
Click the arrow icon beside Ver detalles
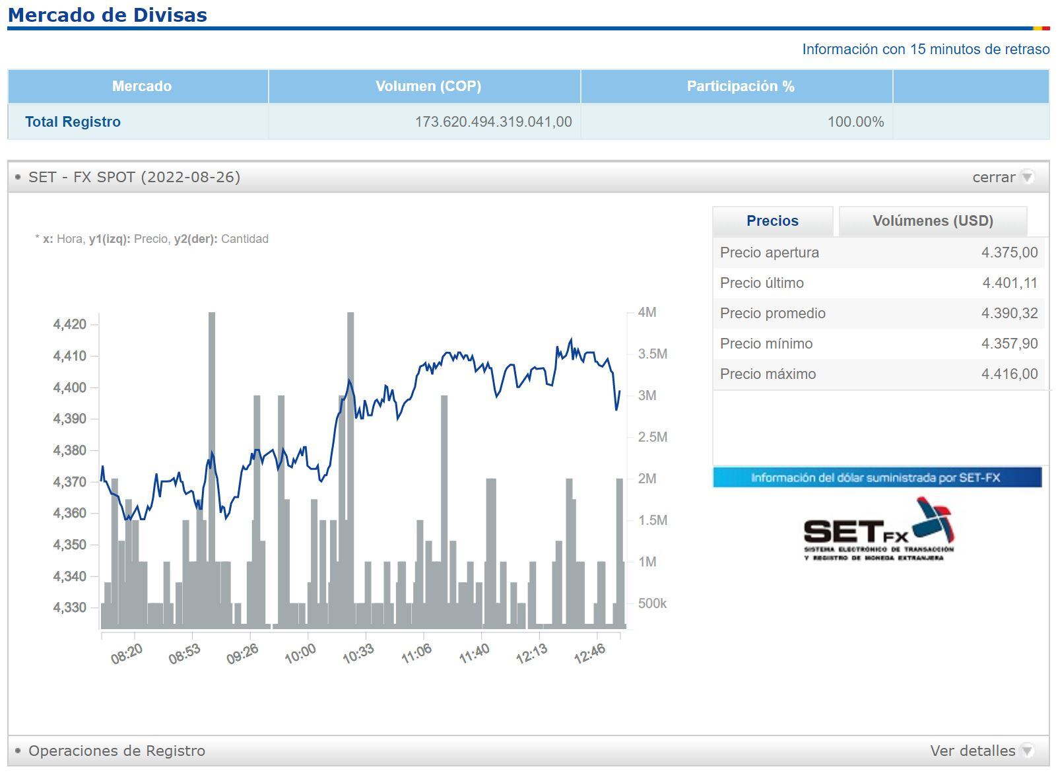pos(1026,751)
